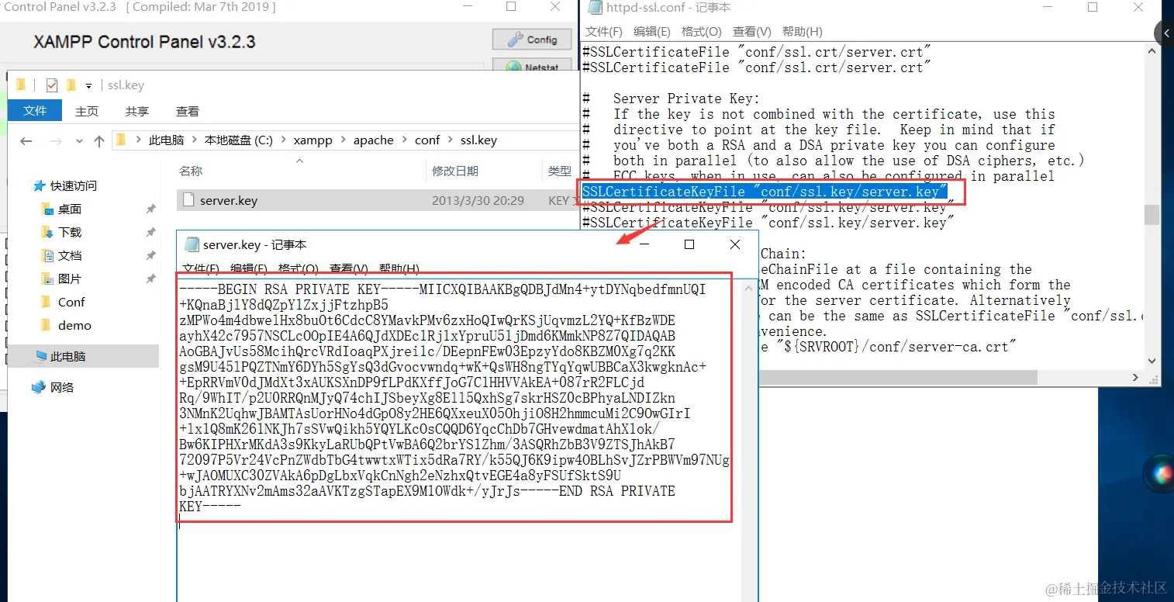Viewport: 1174px width, 602px height.
Task: Click 网络 network icon in sidebar
Action: click(39, 387)
